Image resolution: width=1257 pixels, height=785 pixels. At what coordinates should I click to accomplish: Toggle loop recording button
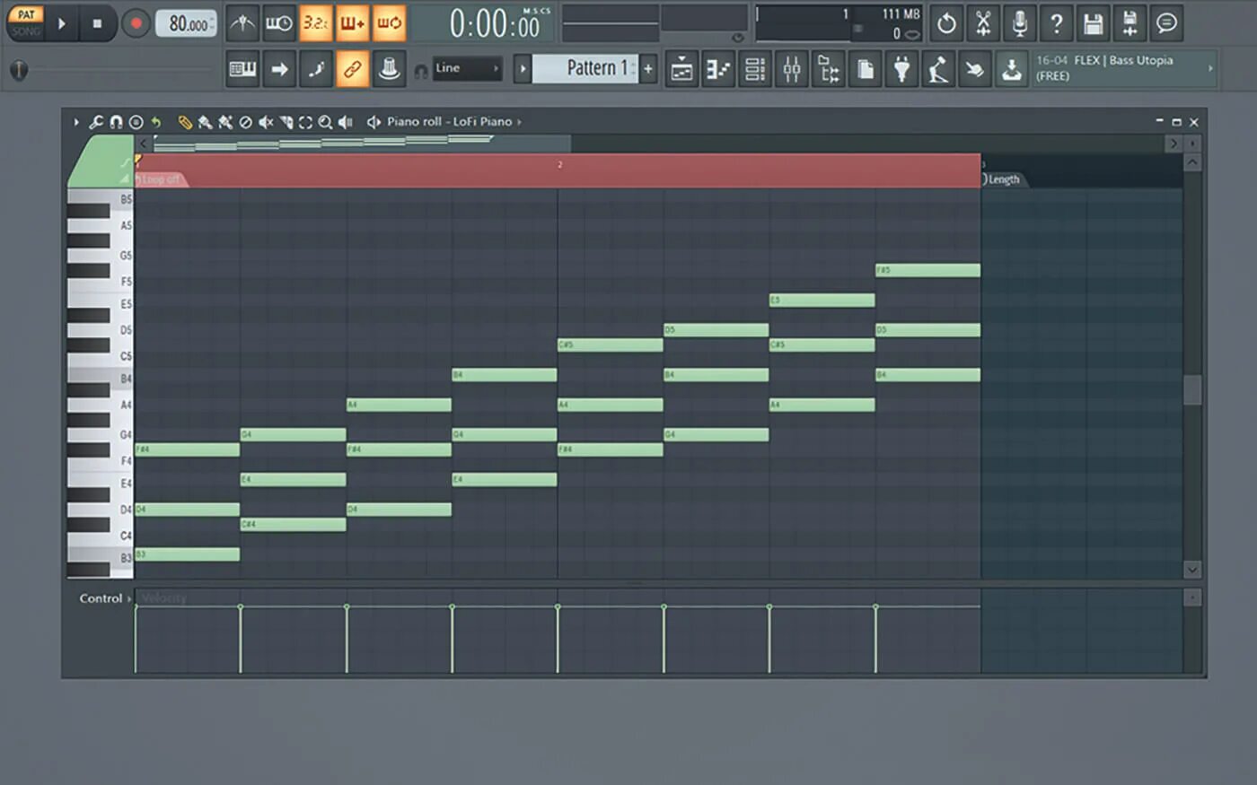tap(389, 23)
